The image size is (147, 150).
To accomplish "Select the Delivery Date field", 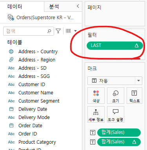I will (33, 109).
